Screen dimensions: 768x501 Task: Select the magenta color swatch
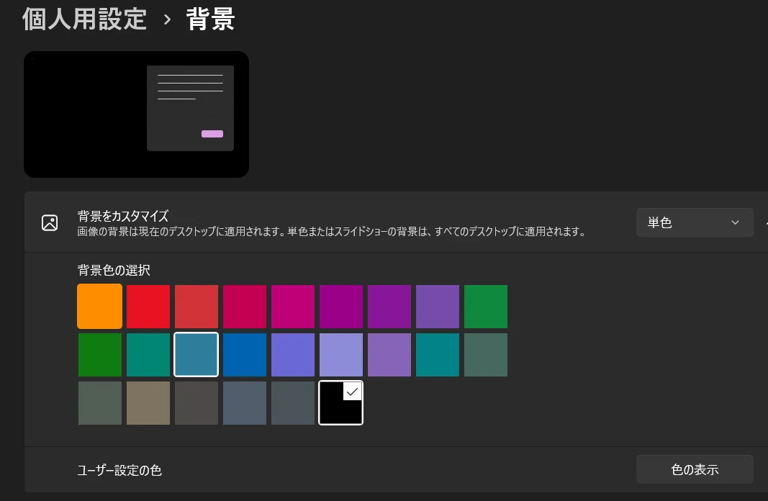click(293, 307)
